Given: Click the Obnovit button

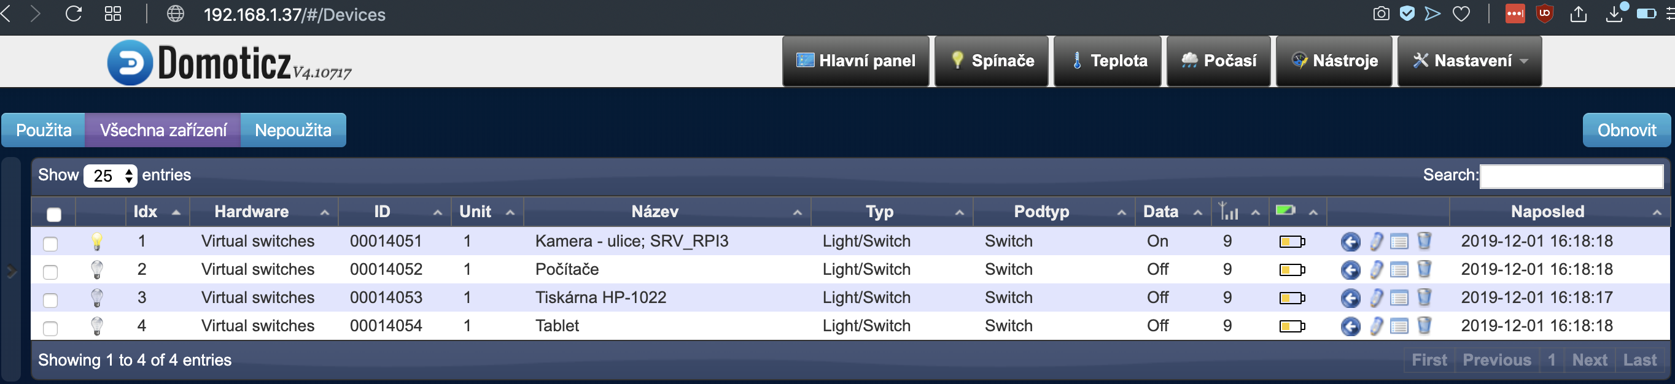Looking at the screenshot, I should coord(1626,130).
